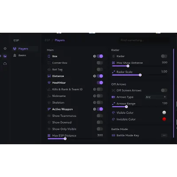Viewport: 177px width, 177px height.
Task: Click the Max ESP Distance slider handle
Action: [65, 139]
